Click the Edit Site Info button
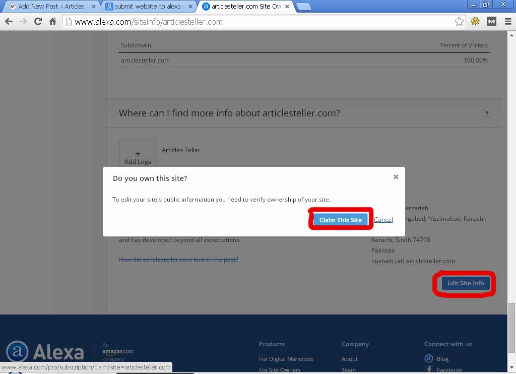 click(465, 283)
